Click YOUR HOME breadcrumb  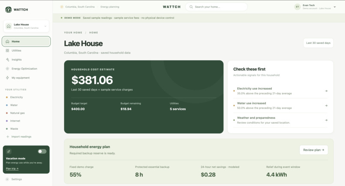(x=73, y=32)
